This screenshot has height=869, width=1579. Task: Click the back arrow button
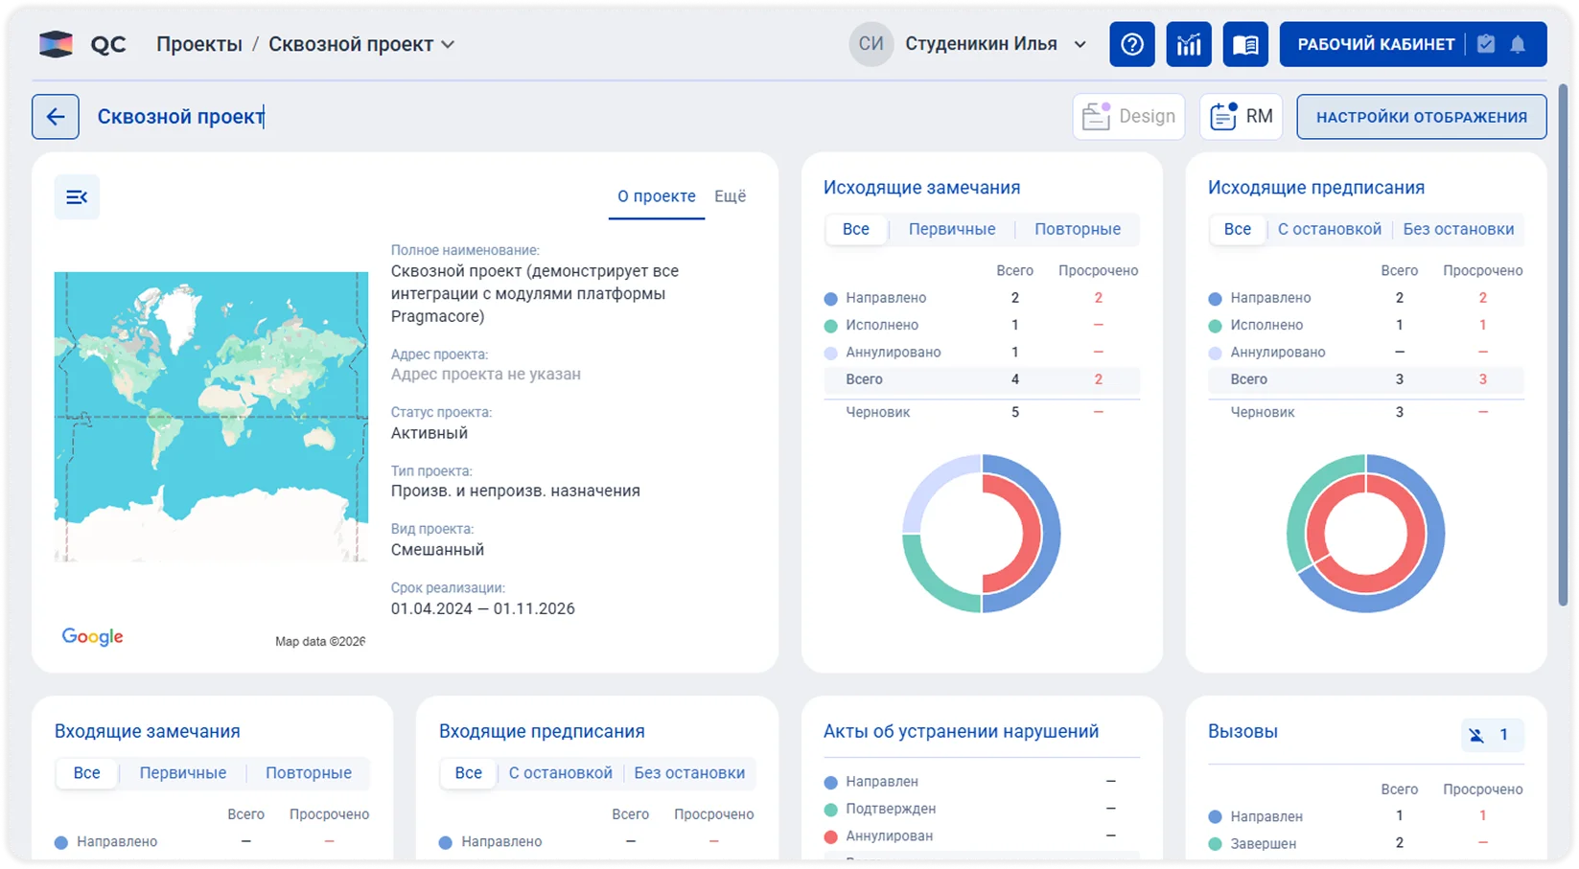point(56,117)
